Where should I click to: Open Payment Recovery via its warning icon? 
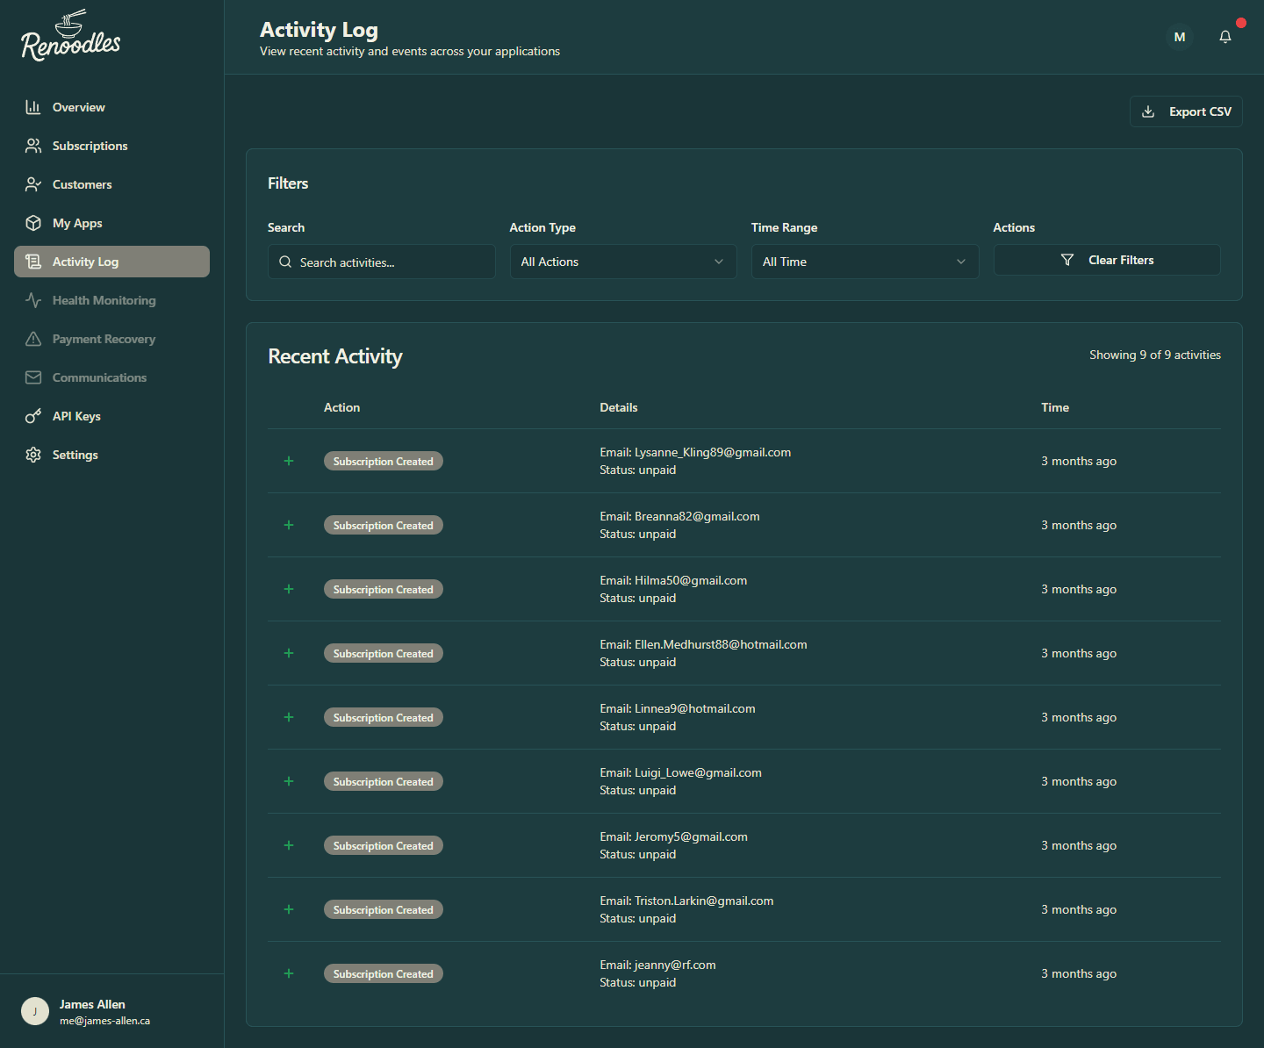click(33, 338)
